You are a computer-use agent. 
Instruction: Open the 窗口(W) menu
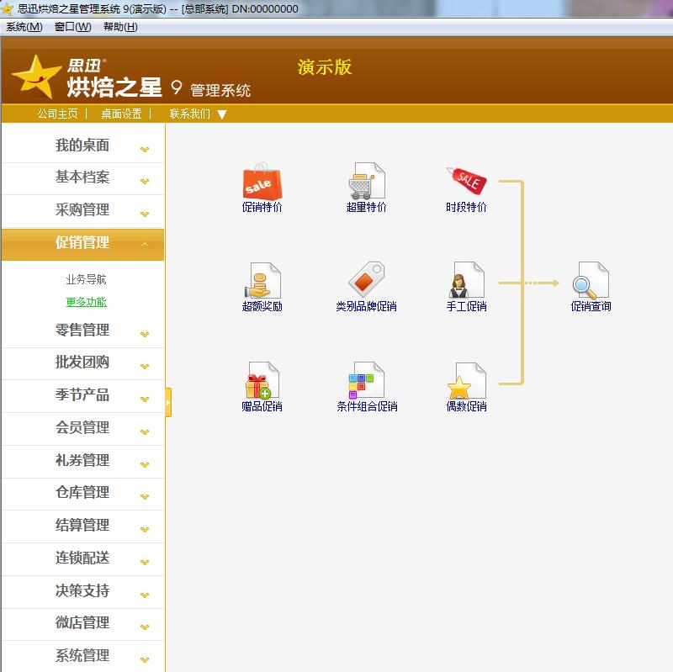click(x=73, y=27)
